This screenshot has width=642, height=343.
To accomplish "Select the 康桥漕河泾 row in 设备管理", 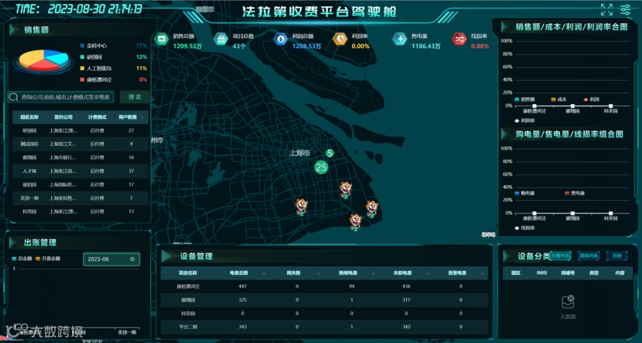I will (x=325, y=287).
